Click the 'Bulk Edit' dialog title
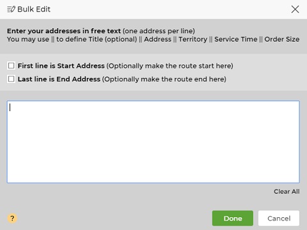The image size is (307, 230). [34, 10]
